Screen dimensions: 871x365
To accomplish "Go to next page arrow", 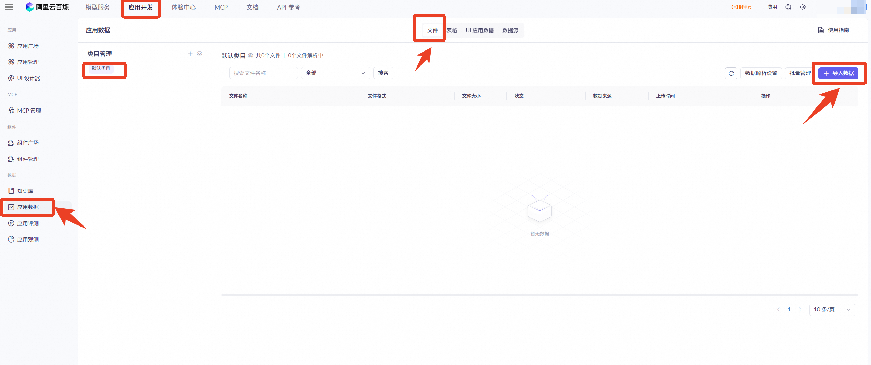I will coord(800,310).
